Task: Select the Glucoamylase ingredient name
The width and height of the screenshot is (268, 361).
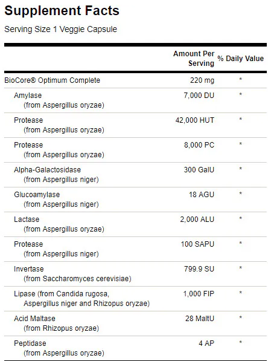Action: coord(37,195)
